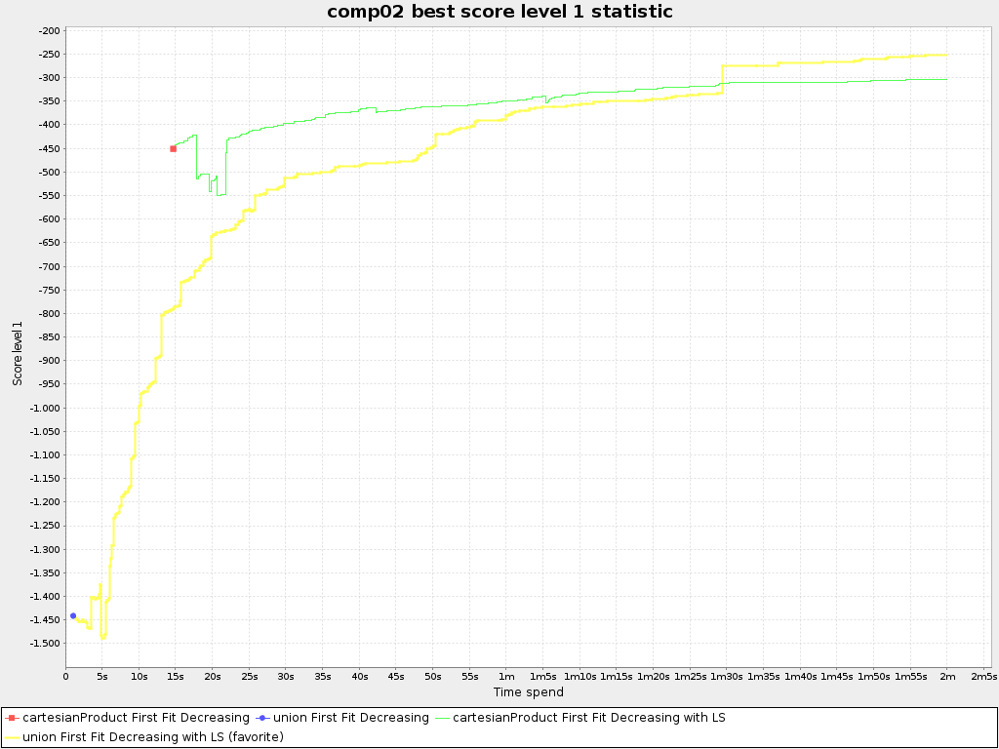Click the '2m' x-axis tick label
The width and height of the screenshot is (999, 749).
point(946,677)
